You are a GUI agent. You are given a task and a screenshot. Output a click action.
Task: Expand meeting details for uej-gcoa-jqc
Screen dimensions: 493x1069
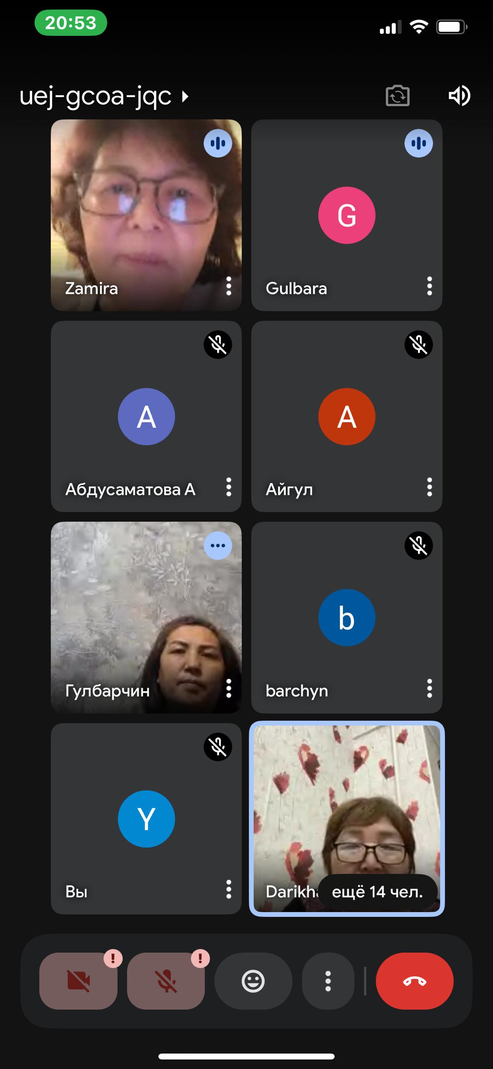[x=104, y=97]
